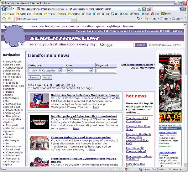Click the Unknown Zone (Mixed) security status

point(151,169)
